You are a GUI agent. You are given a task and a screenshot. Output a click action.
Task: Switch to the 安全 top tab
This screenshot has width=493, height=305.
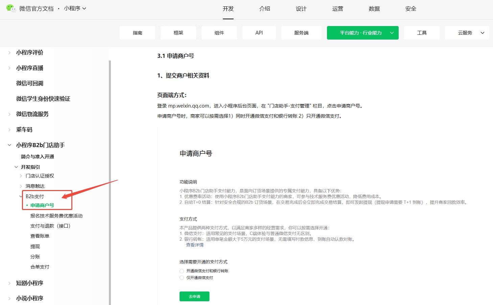pos(411,9)
